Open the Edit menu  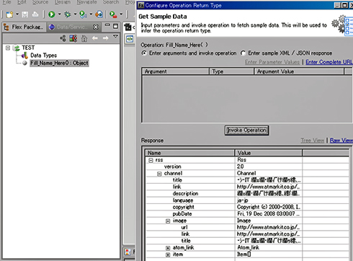pyautogui.click(x=22, y=2)
